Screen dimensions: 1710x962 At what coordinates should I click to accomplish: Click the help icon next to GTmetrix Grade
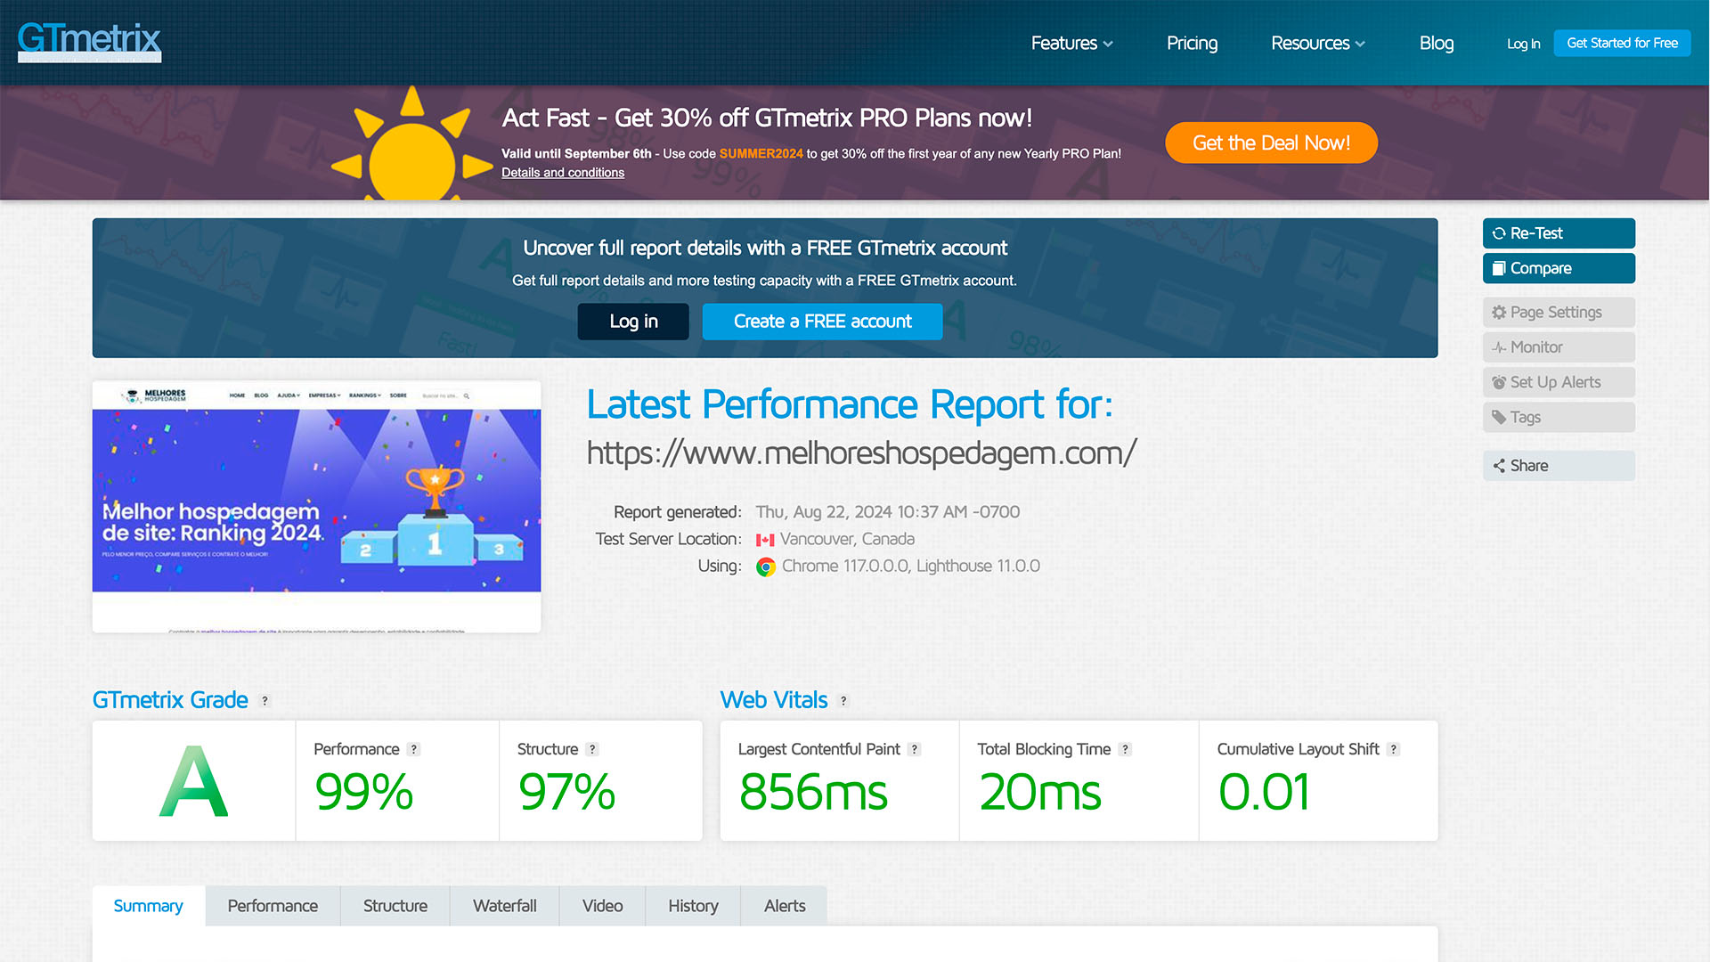pyautogui.click(x=265, y=701)
